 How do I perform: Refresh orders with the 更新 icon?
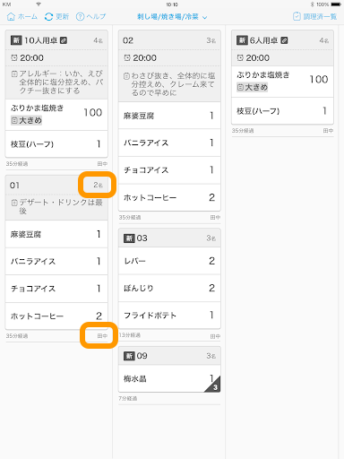click(48, 17)
